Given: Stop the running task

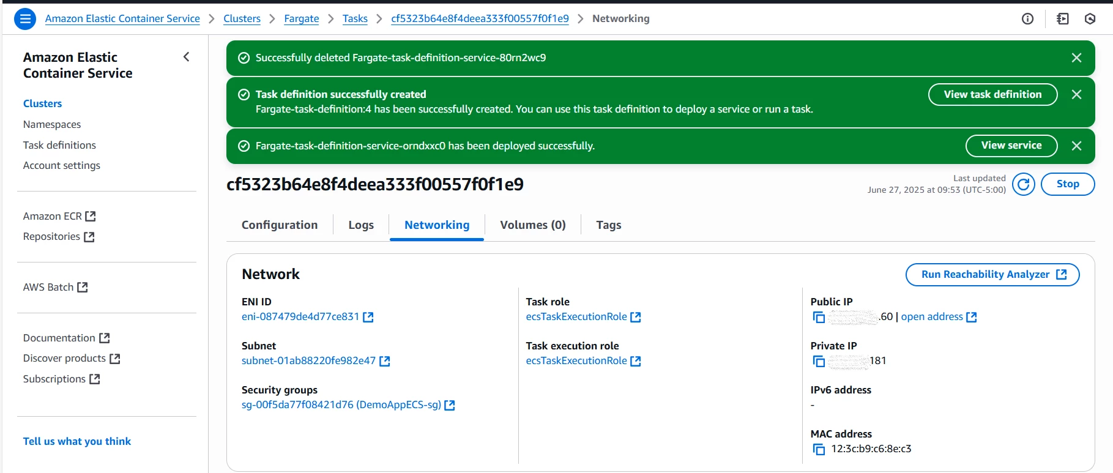Looking at the screenshot, I should (x=1068, y=184).
